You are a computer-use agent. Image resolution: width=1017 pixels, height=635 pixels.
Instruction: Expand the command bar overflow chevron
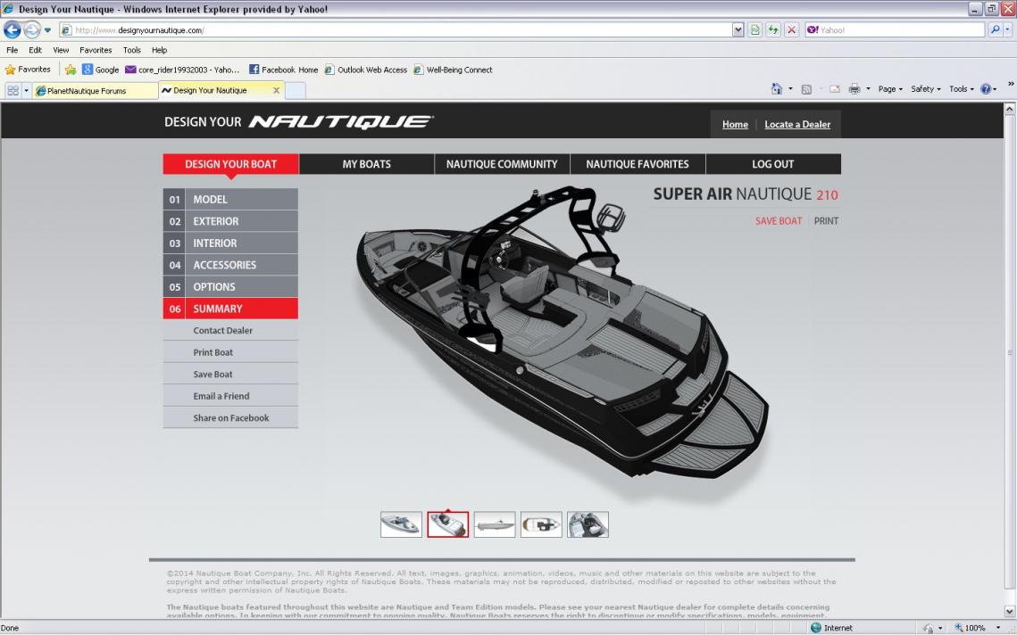(x=1010, y=84)
